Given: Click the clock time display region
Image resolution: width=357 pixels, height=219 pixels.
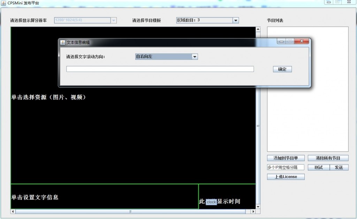Looking at the screenshot, I should coord(227,197).
